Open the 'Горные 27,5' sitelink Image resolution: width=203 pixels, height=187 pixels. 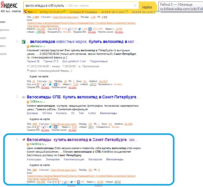click(x=51, y=61)
